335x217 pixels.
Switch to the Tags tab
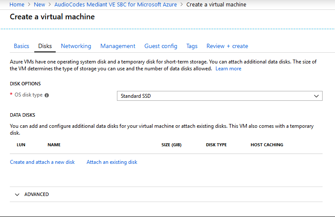[x=191, y=46]
